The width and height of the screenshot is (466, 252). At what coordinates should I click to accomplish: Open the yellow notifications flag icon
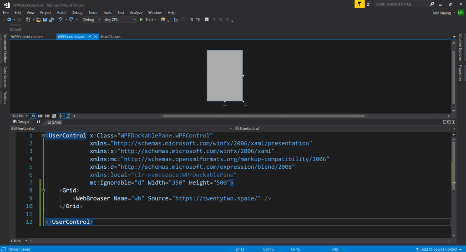(360, 4)
